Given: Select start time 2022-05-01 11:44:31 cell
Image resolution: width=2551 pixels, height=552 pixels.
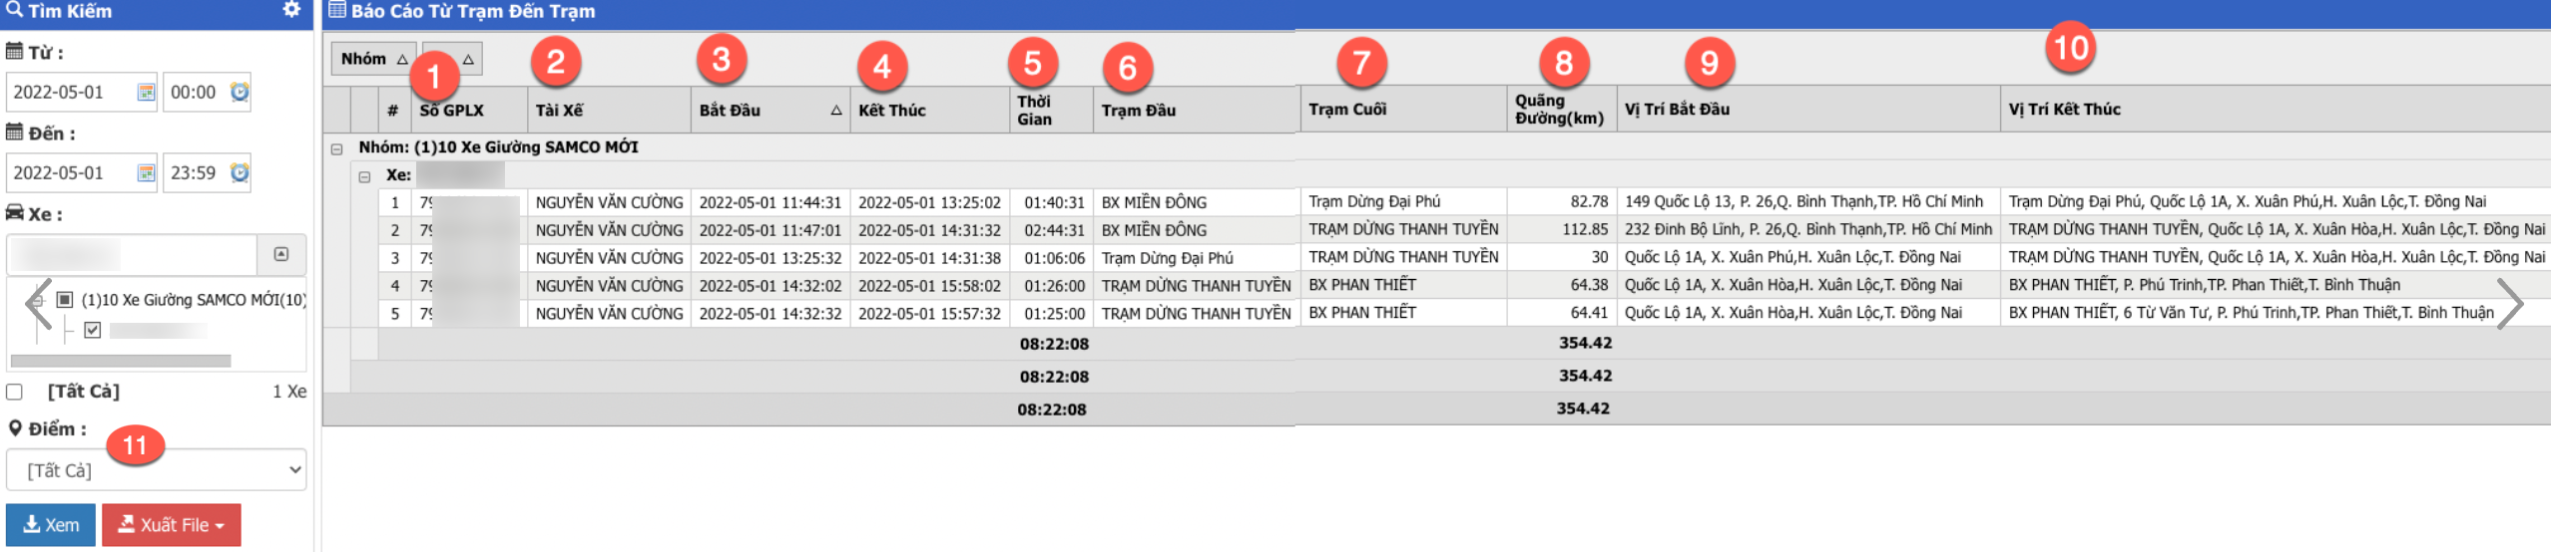Looking at the screenshot, I should 770,203.
